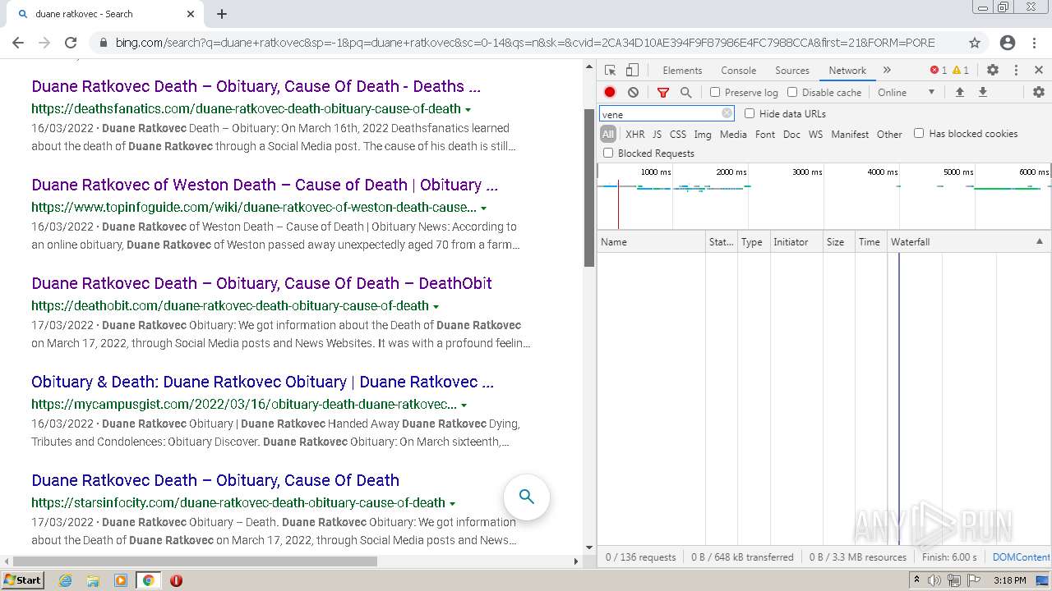Go back in browser history

pos(18,43)
